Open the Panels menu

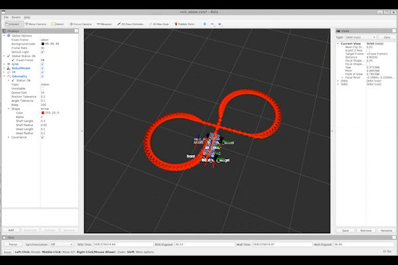tap(16, 17)
